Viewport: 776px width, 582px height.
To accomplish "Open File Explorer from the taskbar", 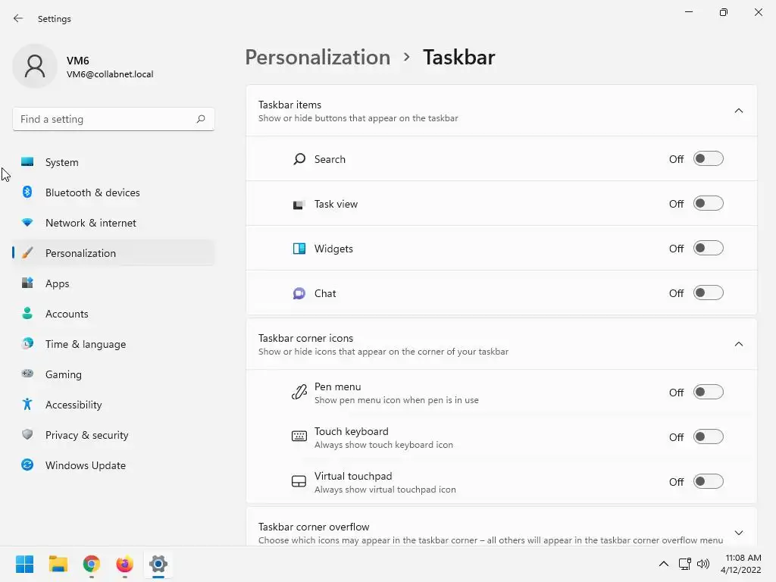I will [x=58, y=564].
